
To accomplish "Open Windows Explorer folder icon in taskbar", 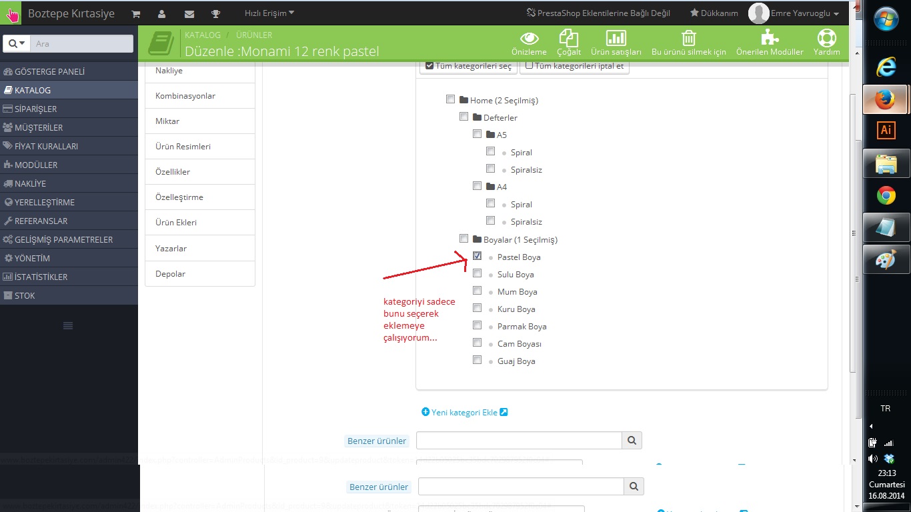I will [886, 163].
